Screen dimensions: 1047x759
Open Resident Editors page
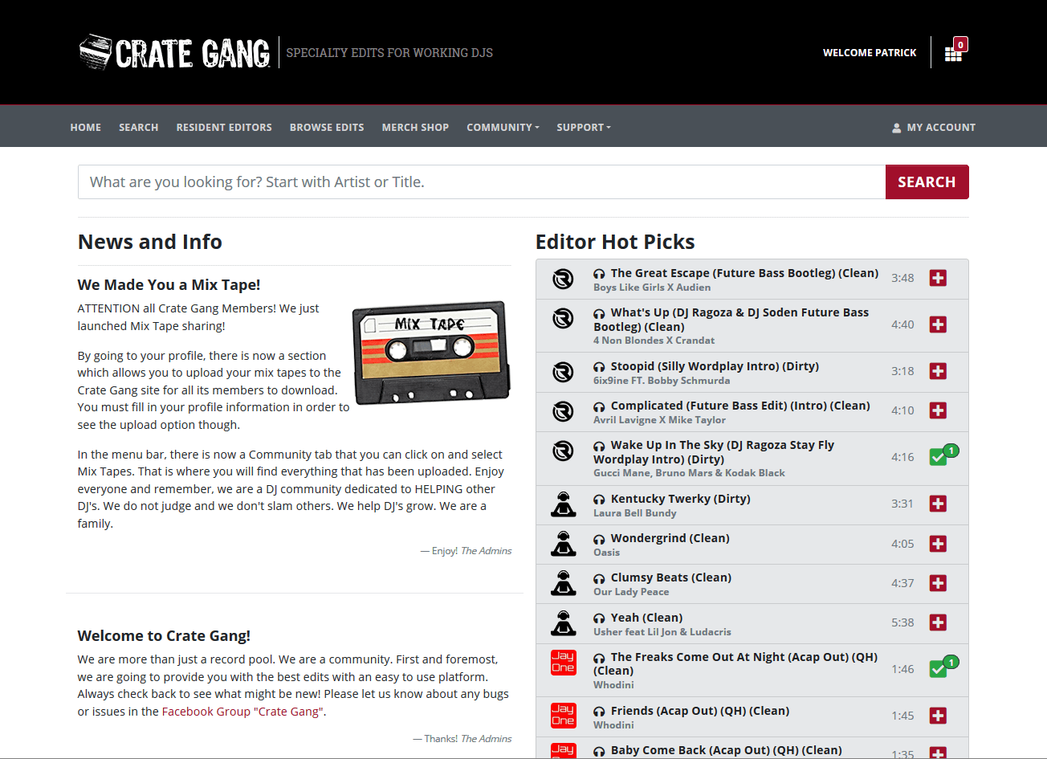pyautogui.click(x=224, y=127)
